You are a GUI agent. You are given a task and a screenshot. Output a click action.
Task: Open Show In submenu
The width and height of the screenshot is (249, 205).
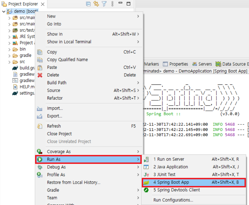pos(89,34)
